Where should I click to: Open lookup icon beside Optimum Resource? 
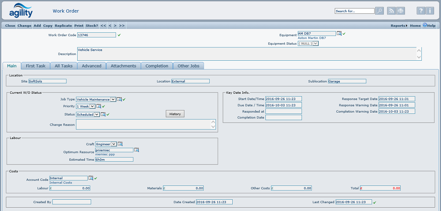coord(136,150)
